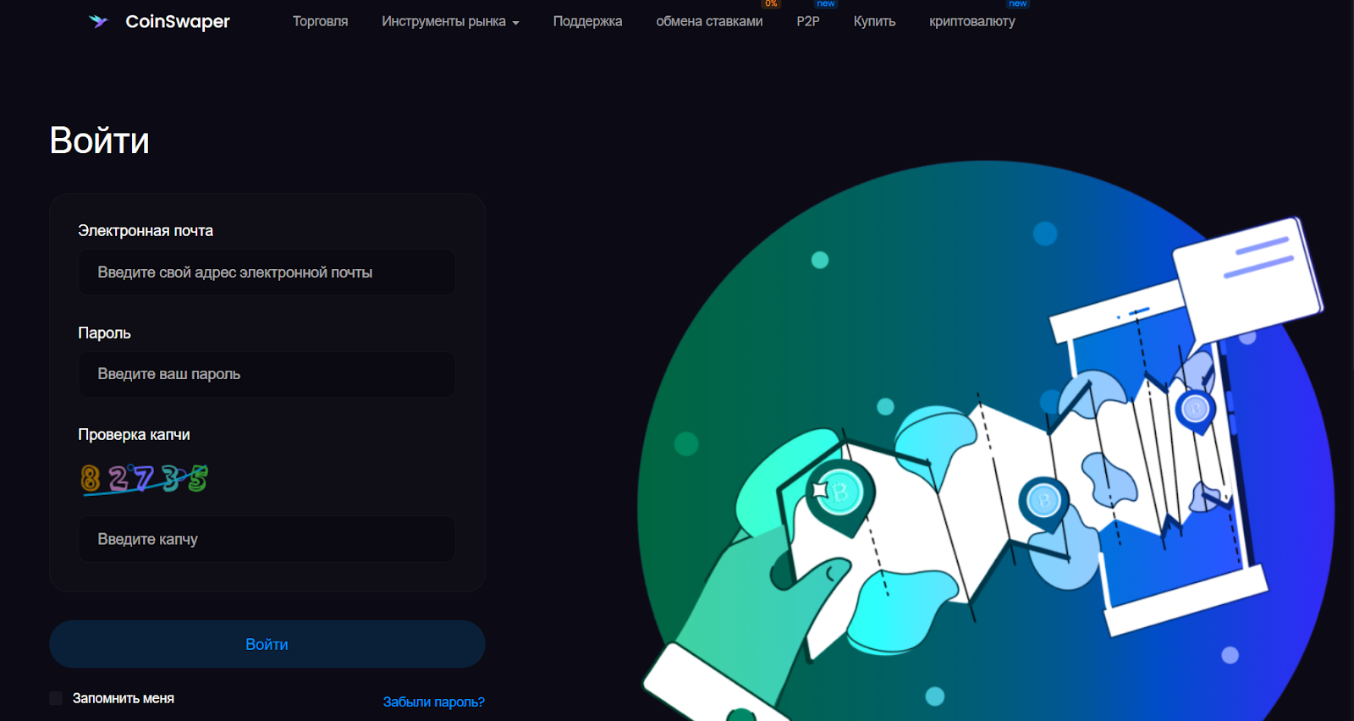Select the P2P menu item
The width and height of the screenshot is (1354, 721).
tap(808, 21)
